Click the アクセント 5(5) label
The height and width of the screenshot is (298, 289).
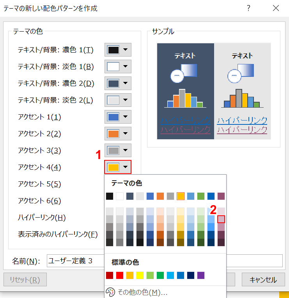[39, 184]
